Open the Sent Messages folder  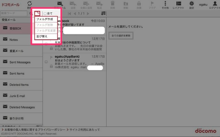click(x=21, y=62)
